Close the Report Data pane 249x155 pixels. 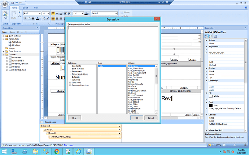point(38,28)
